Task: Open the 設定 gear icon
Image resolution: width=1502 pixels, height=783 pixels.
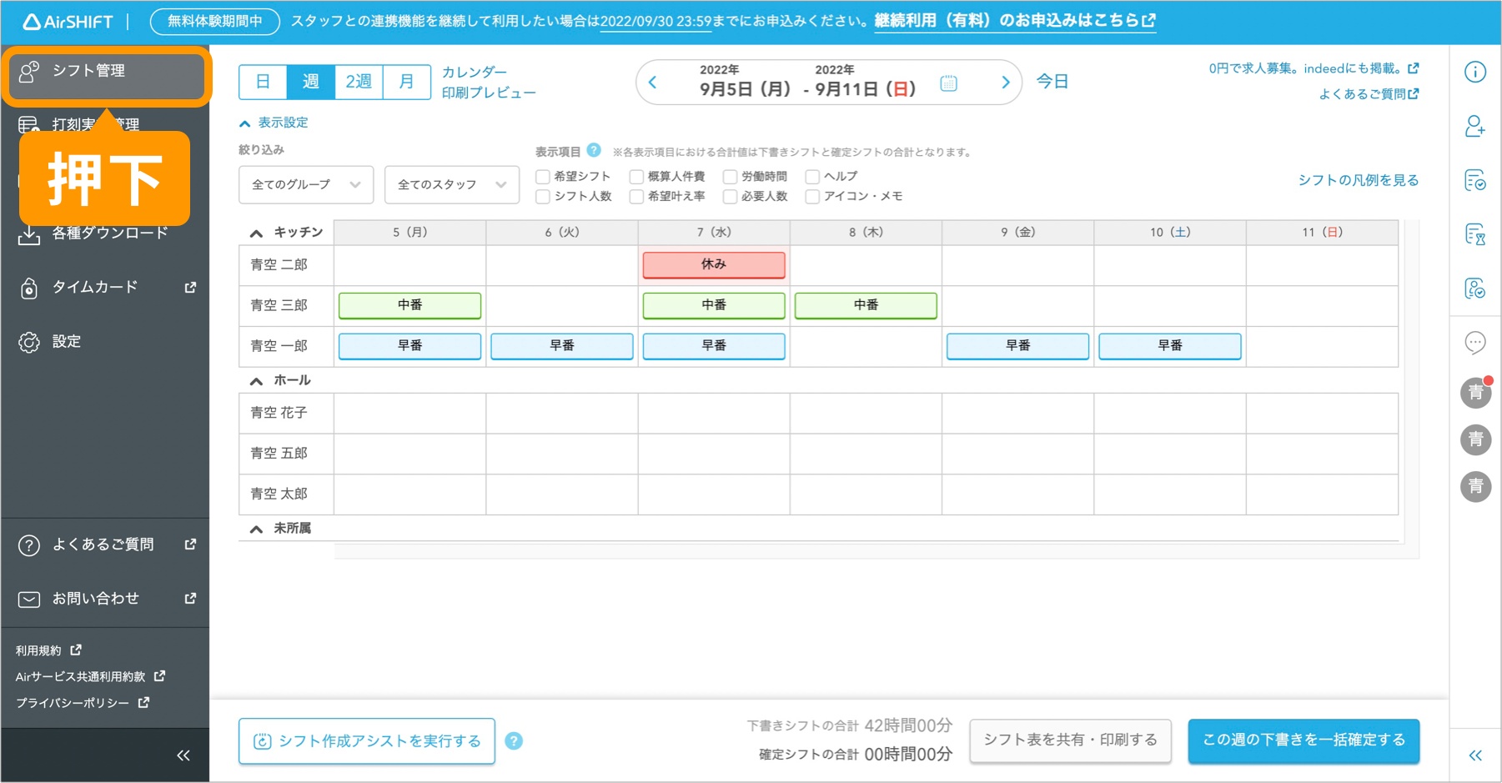Action: click(x=67, y=341)
